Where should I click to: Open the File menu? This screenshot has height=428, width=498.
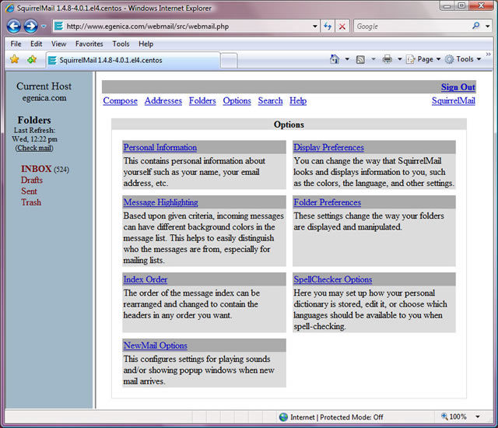pos(16,44)
